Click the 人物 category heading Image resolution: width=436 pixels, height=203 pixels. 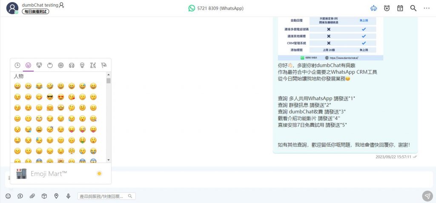point(19,76)
